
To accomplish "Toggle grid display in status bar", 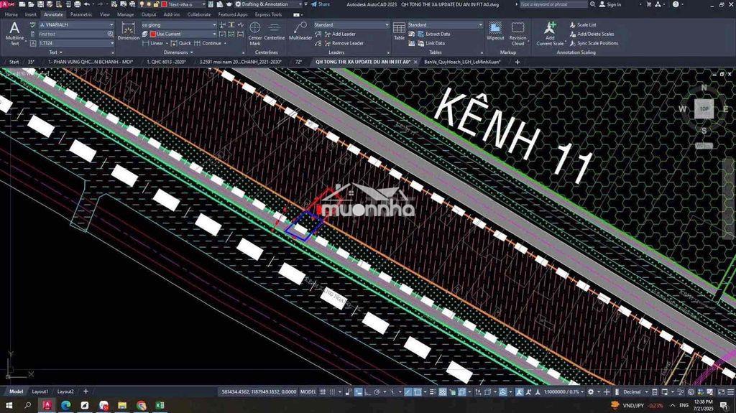I will click(323, 392).
